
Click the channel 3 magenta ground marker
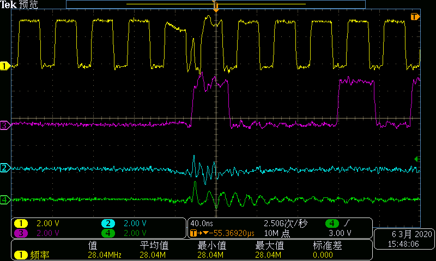click(x=5, y=126)
